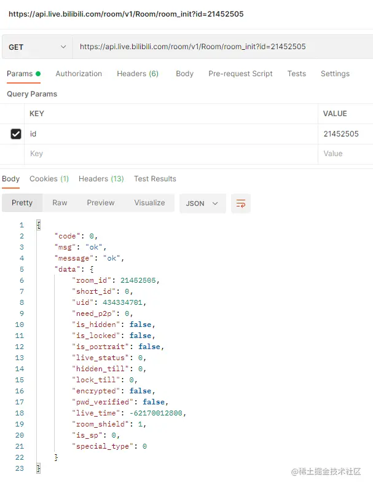373x488 pixels.
Task: Click the id key cell
Action: 171,134
